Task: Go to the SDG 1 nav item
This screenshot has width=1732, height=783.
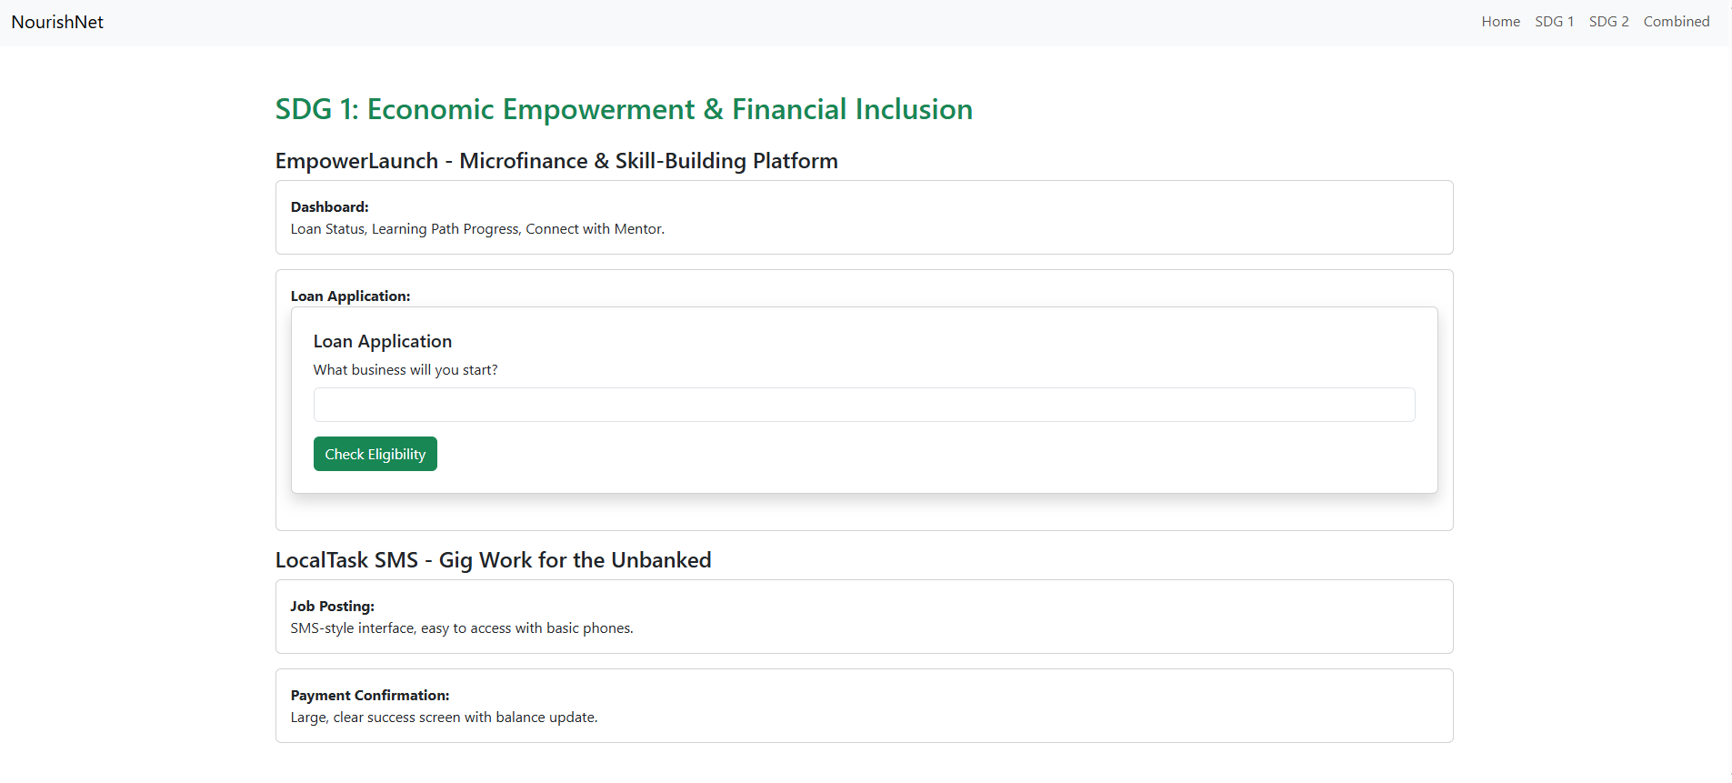Action: click(x=1554, y=22)
